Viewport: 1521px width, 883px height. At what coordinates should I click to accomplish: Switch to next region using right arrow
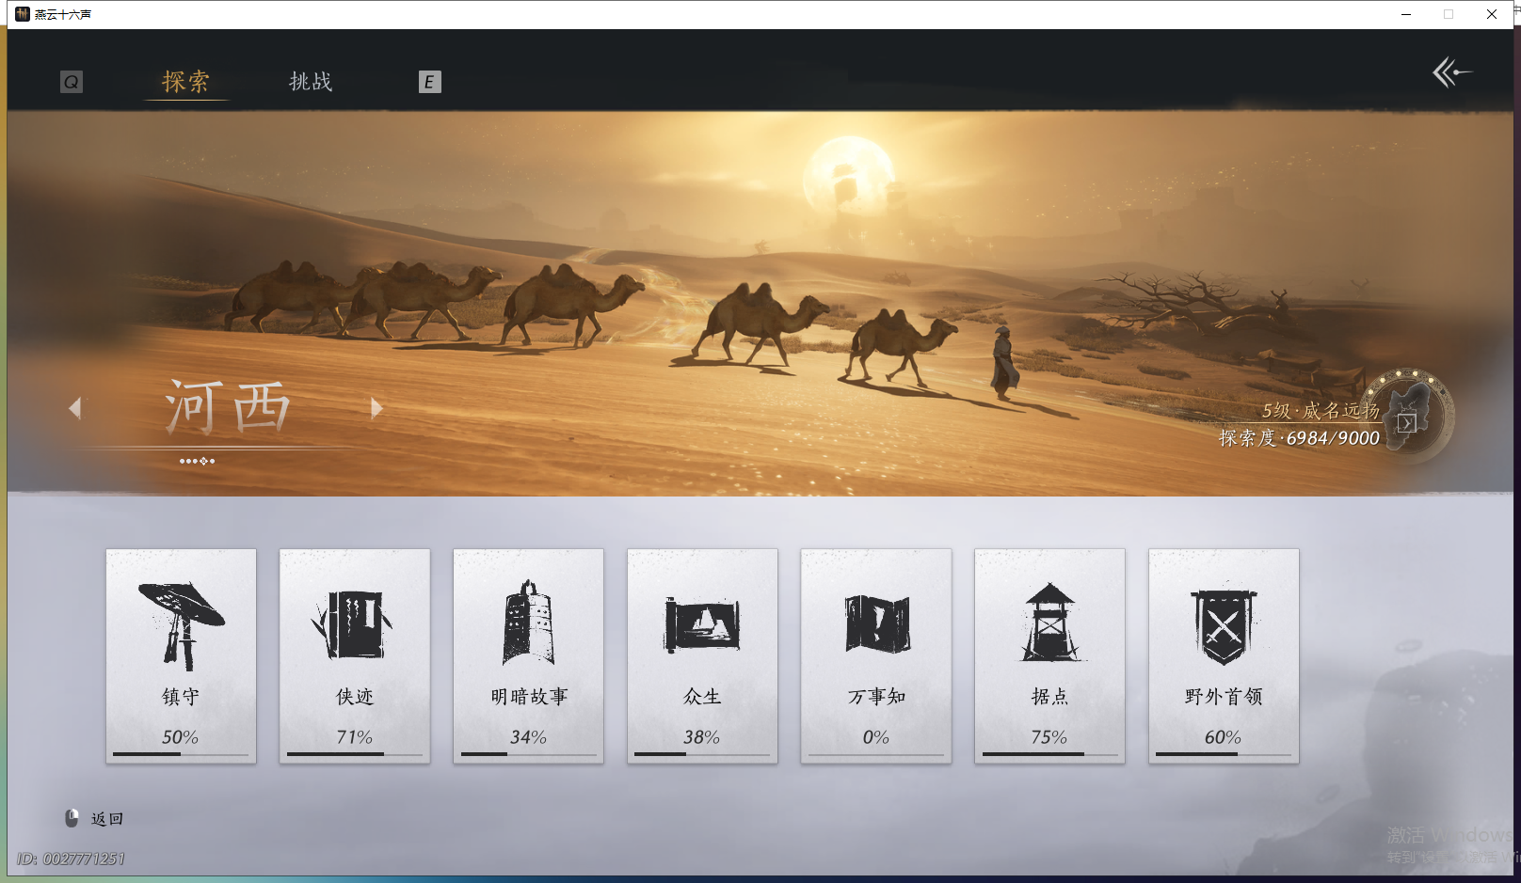coord(376,407)
